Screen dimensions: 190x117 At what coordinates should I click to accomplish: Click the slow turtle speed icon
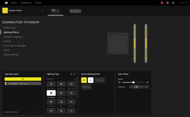(119, 82)
